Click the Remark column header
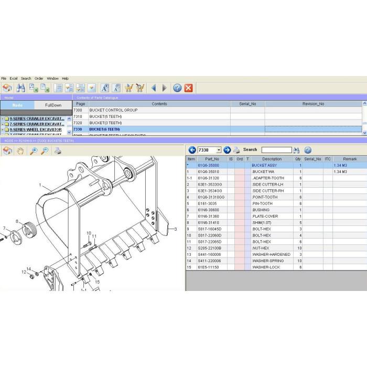The width and height of the screenshot is (367, 367). (x=350, y=159)
